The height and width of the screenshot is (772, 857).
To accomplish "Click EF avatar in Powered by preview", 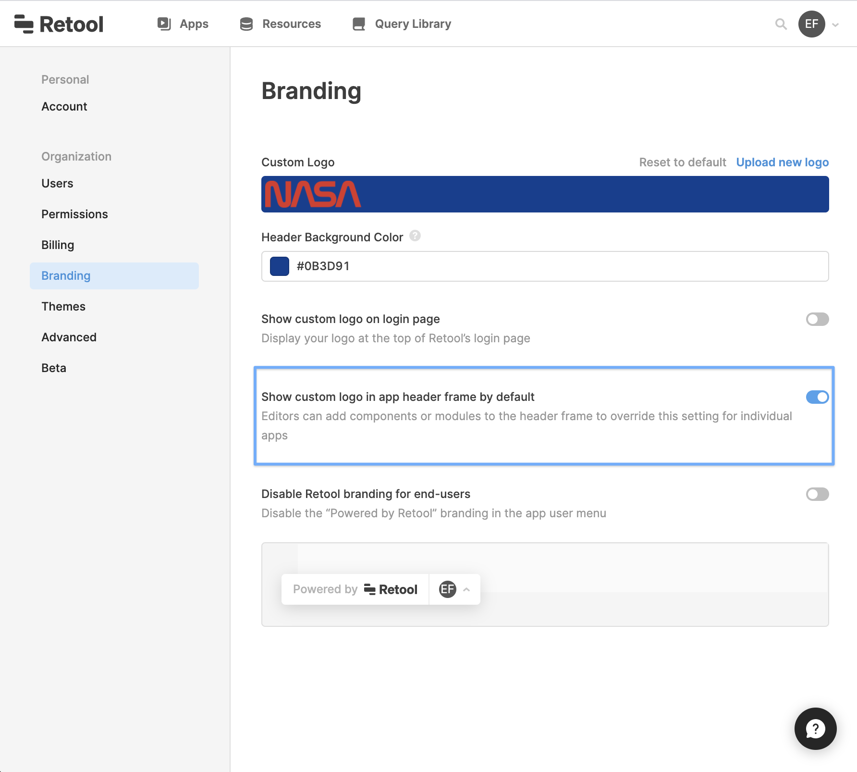I will pos(448,589).
